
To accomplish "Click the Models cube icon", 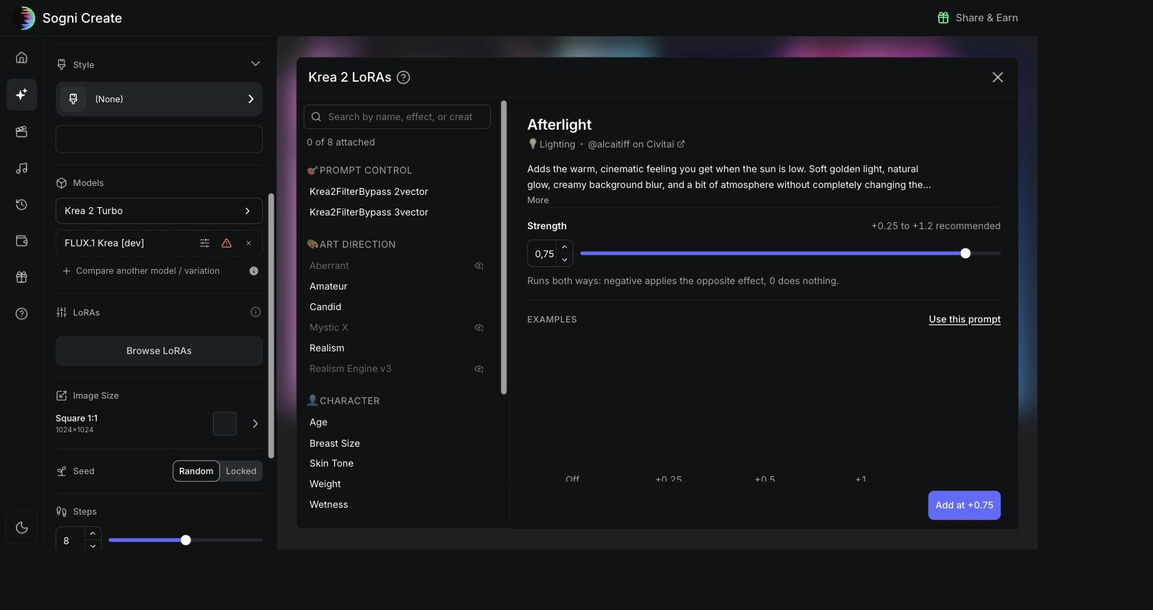I will (x=62, y=183).
